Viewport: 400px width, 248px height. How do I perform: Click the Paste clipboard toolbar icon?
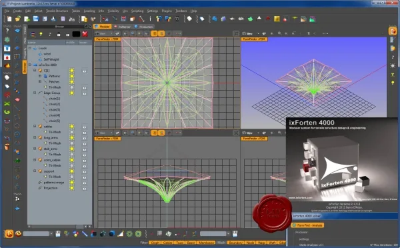click(x=84, y=19)
